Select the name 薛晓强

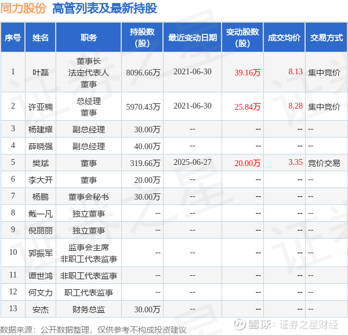tap(41, 146)
